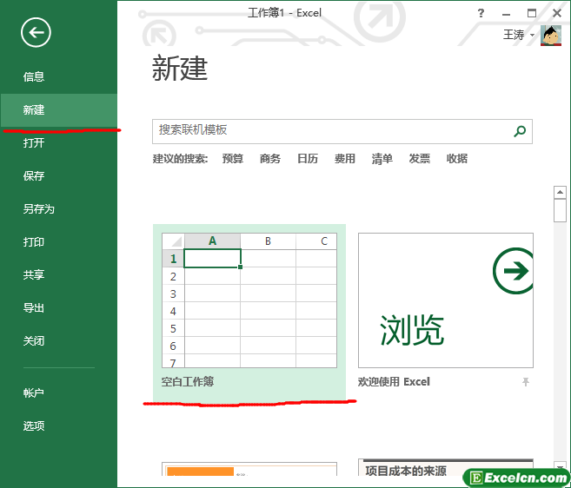
Task: Click the template list scrollbar thumb
Action: [x=560, y=210]
